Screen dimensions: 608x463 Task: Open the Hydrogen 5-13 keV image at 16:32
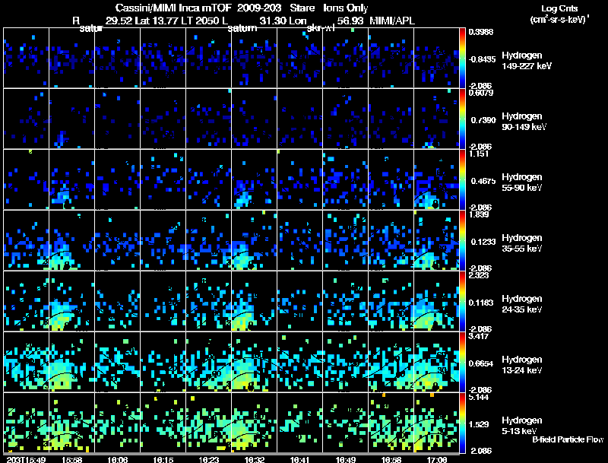[255, 423]
